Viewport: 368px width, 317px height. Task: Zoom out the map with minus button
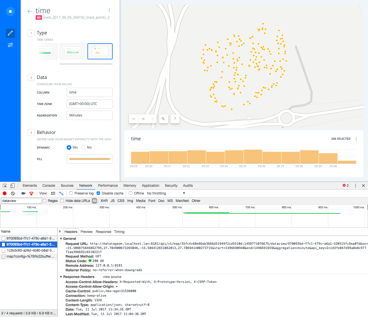pos(133,119)
